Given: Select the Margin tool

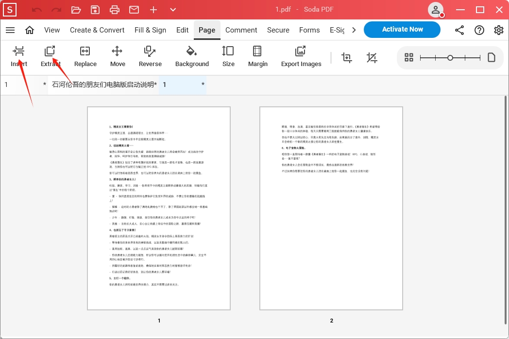Looking at the screenshot, I should pos(257,56).
